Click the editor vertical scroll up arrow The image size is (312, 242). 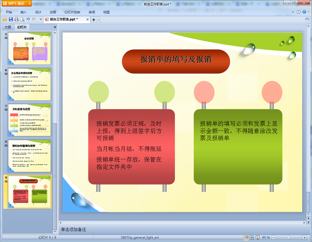(x=308, y=26)
